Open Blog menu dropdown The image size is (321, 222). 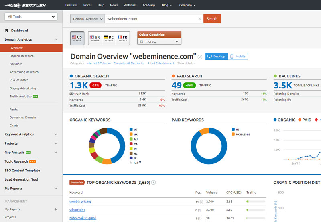coord(167,5)
